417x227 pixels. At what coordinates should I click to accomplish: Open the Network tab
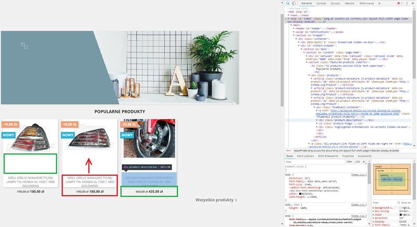[350, 3]
